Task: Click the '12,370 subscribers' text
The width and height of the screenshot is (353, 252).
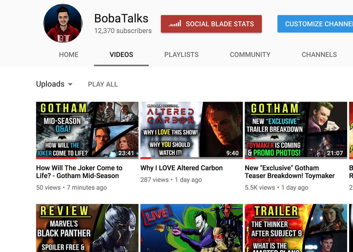Action: (123, 31)
